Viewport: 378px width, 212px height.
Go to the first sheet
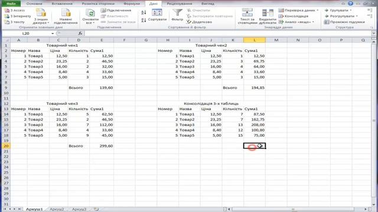5,209
